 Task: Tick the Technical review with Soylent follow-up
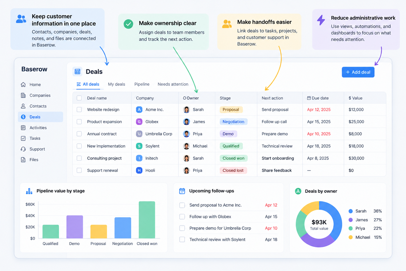(x=182, y=240)
